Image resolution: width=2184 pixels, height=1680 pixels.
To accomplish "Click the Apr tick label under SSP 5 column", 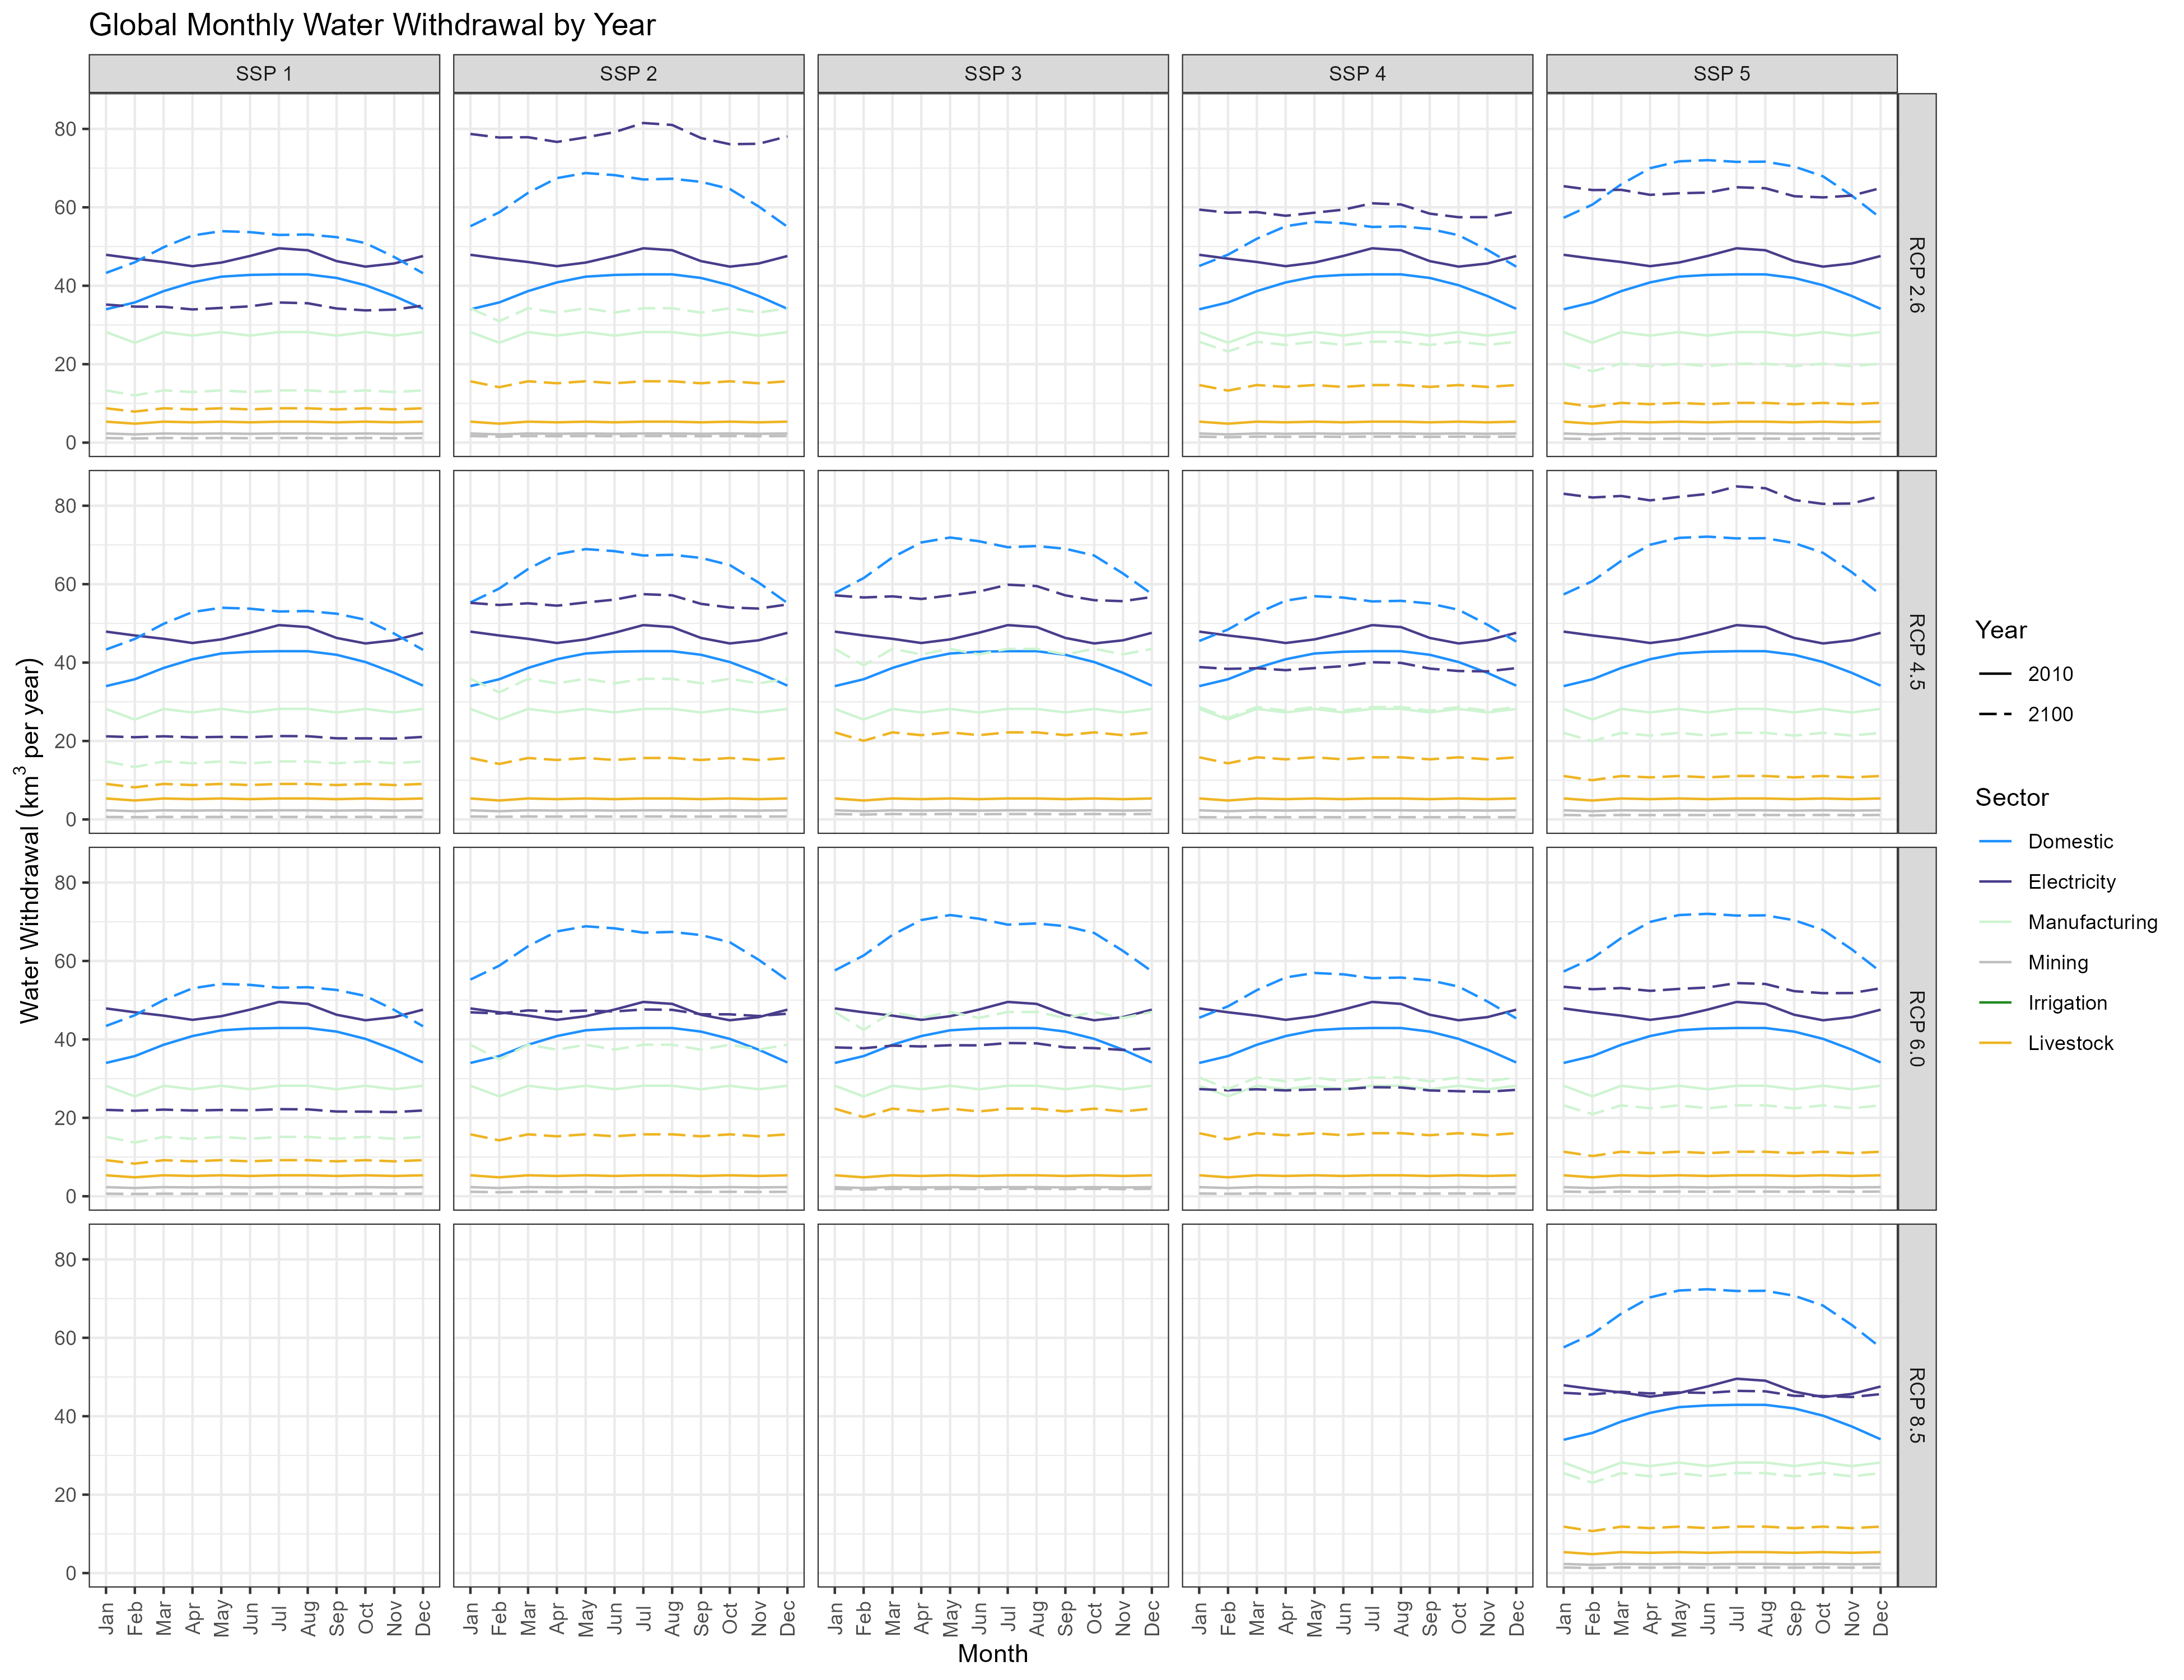I will [1651, 1617].
